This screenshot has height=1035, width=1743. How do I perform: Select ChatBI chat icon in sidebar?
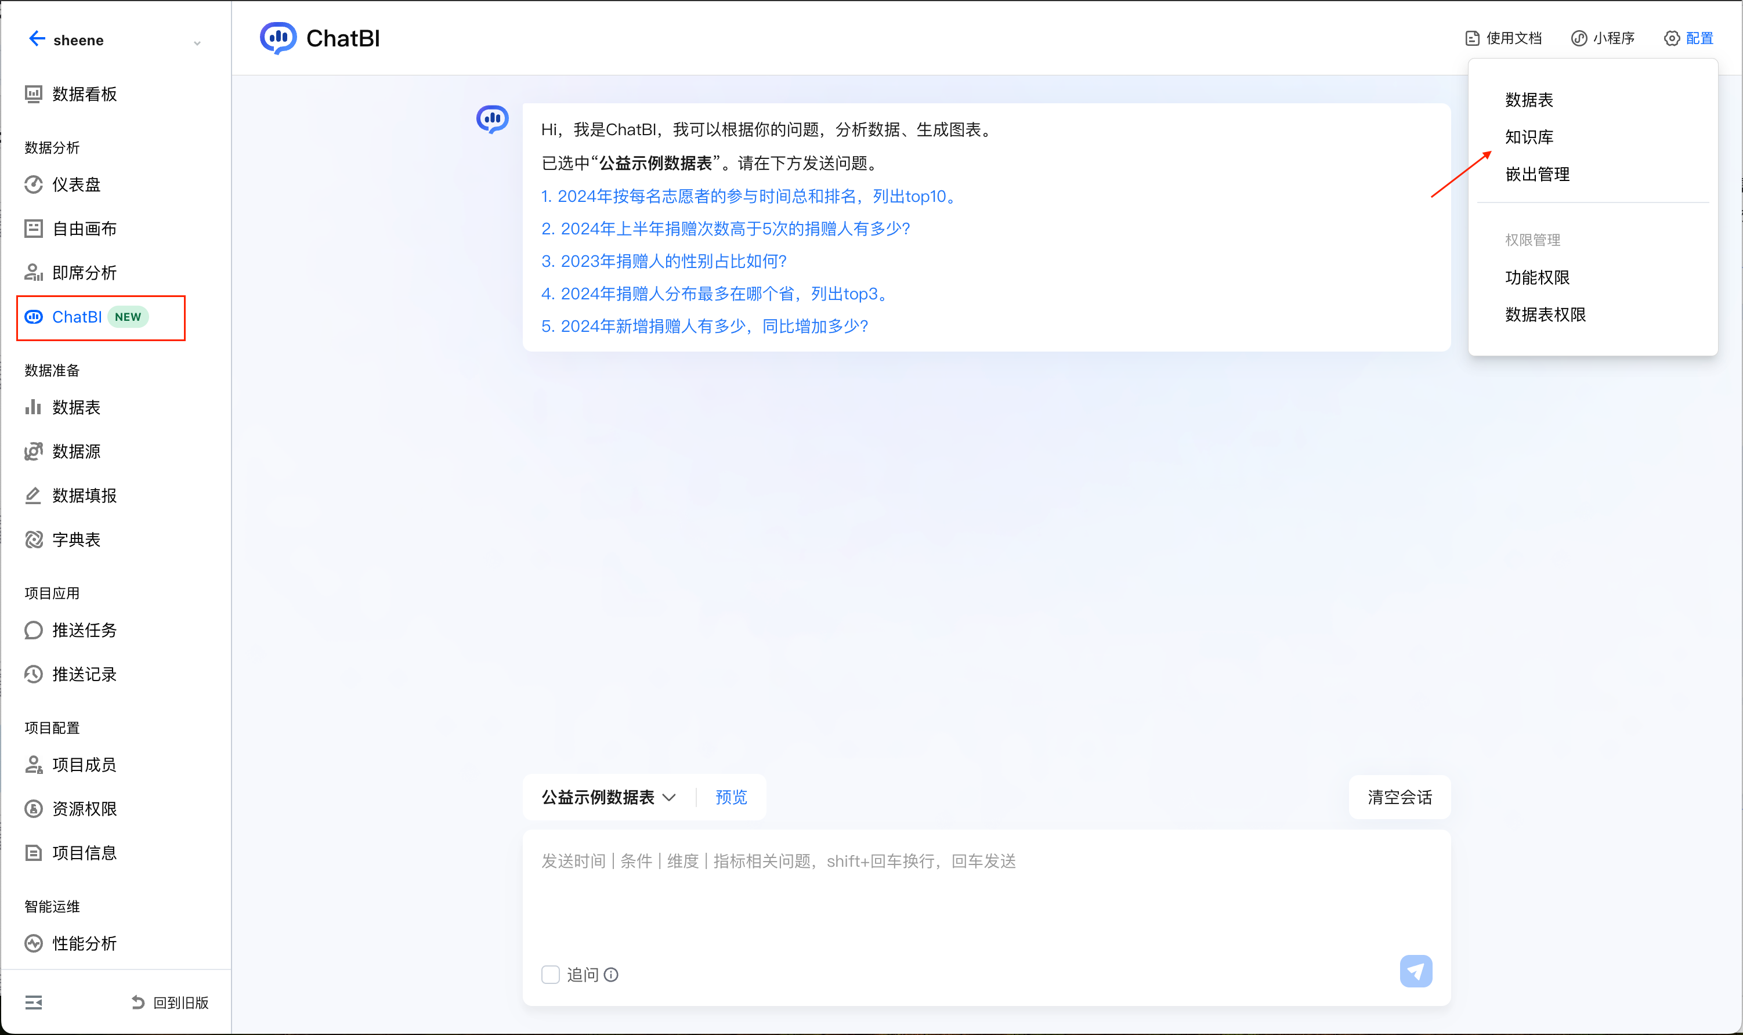coord(34,317)
